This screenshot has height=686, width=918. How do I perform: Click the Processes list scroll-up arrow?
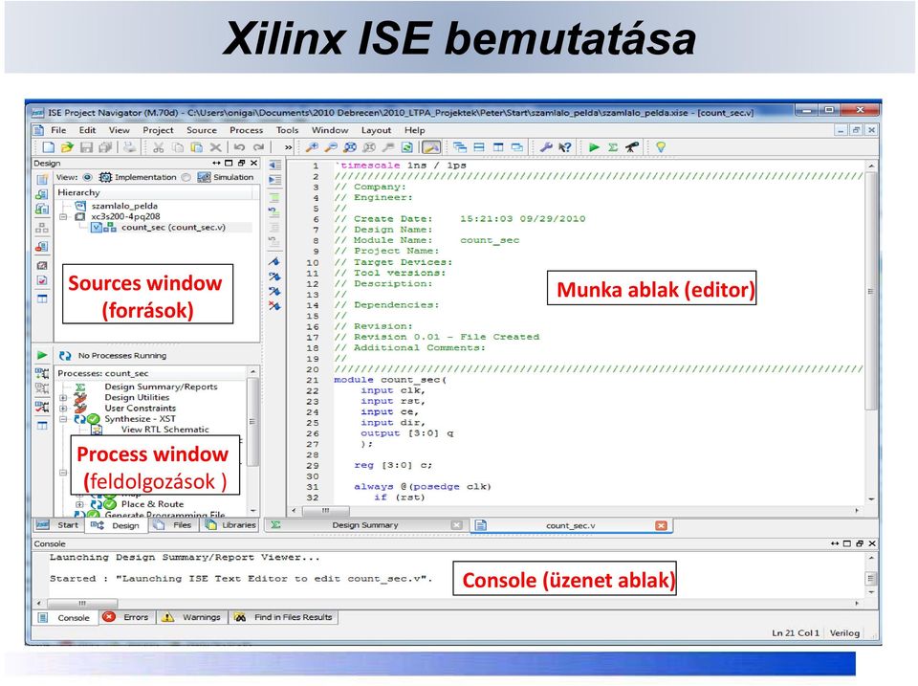coord(252,371)
